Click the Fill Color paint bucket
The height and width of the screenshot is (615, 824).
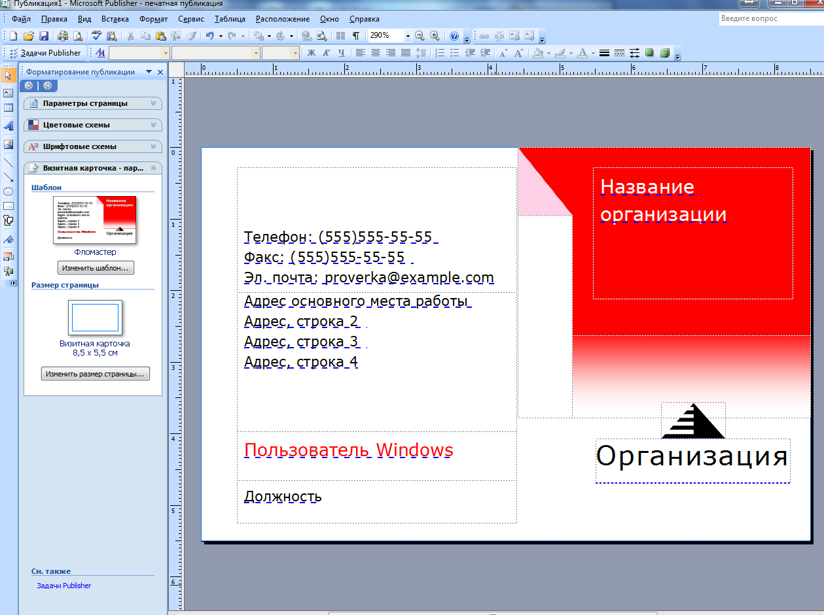pos(538,53)
